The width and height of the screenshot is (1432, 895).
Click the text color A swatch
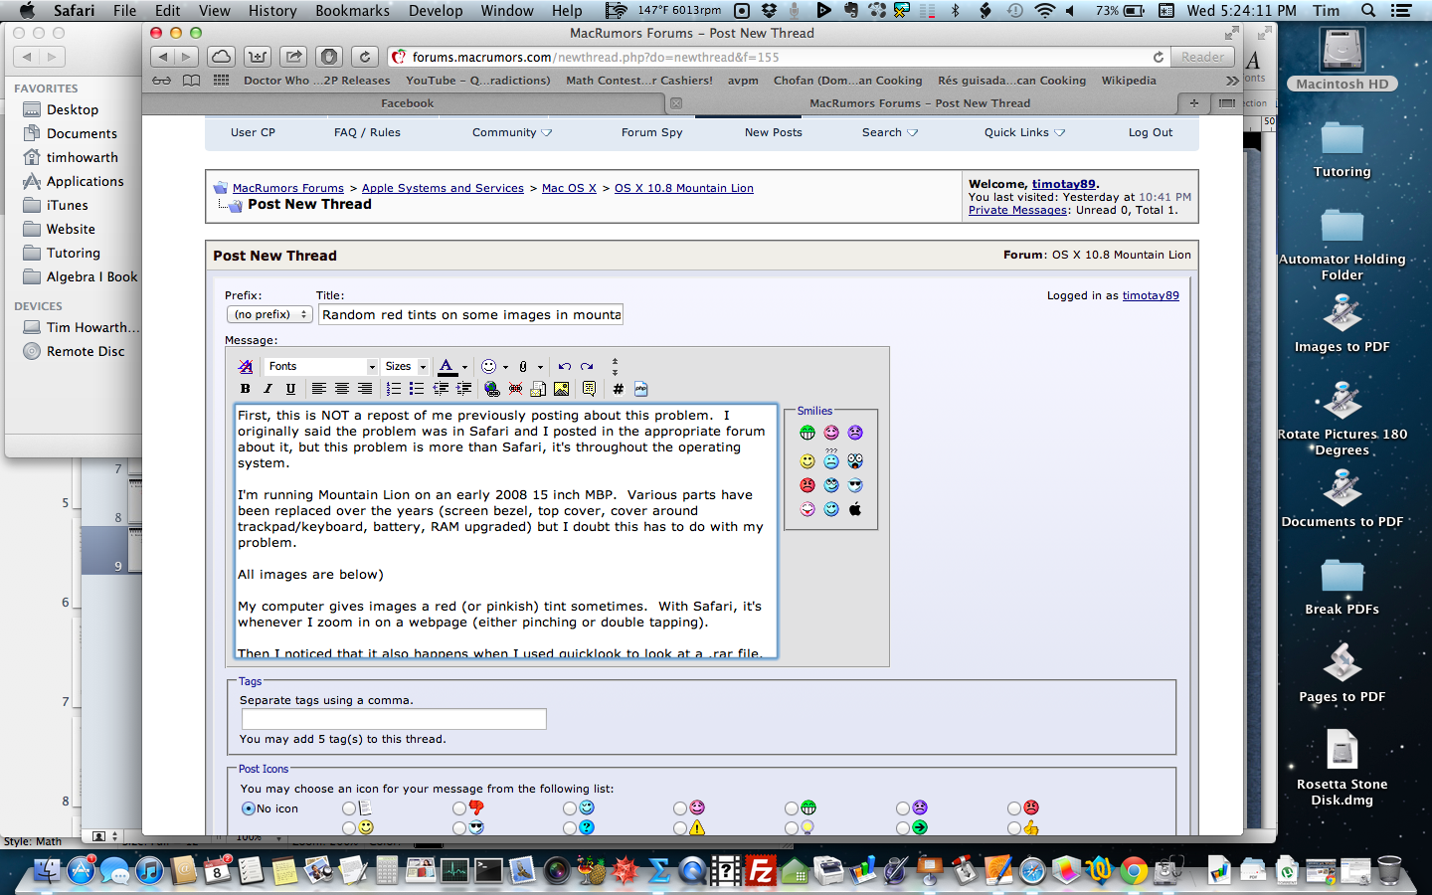[x=447, y=367]
